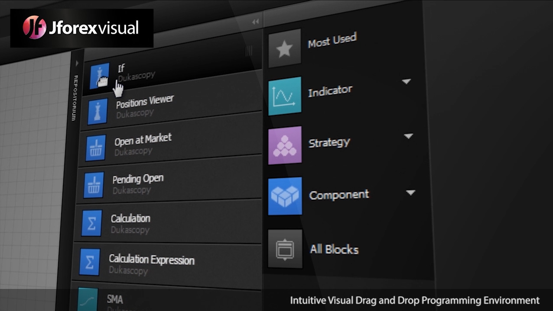The image size is (553, 311).
Task: Click the Indicator chart icon
Action: point(285,96)
